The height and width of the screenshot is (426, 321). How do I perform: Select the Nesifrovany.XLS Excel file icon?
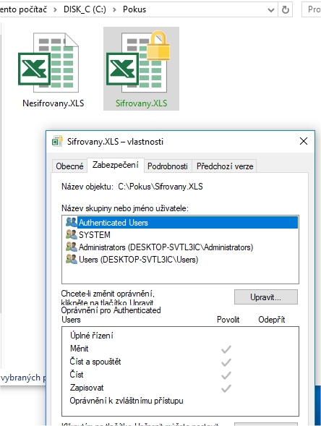tap(48, 63)
